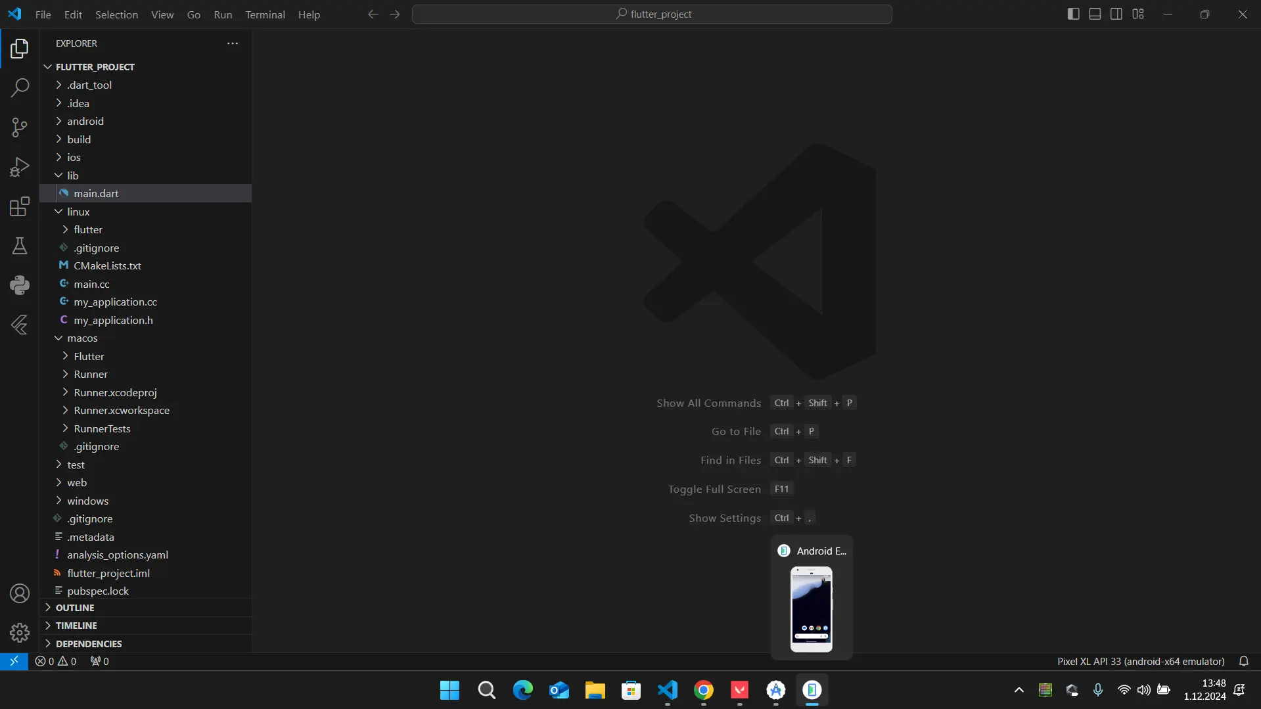
Task: Open the Explorer view in activity bar
Action: pos(20,49)
